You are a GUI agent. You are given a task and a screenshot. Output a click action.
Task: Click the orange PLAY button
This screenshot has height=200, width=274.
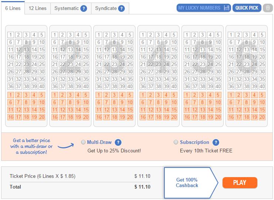point(240,183)
